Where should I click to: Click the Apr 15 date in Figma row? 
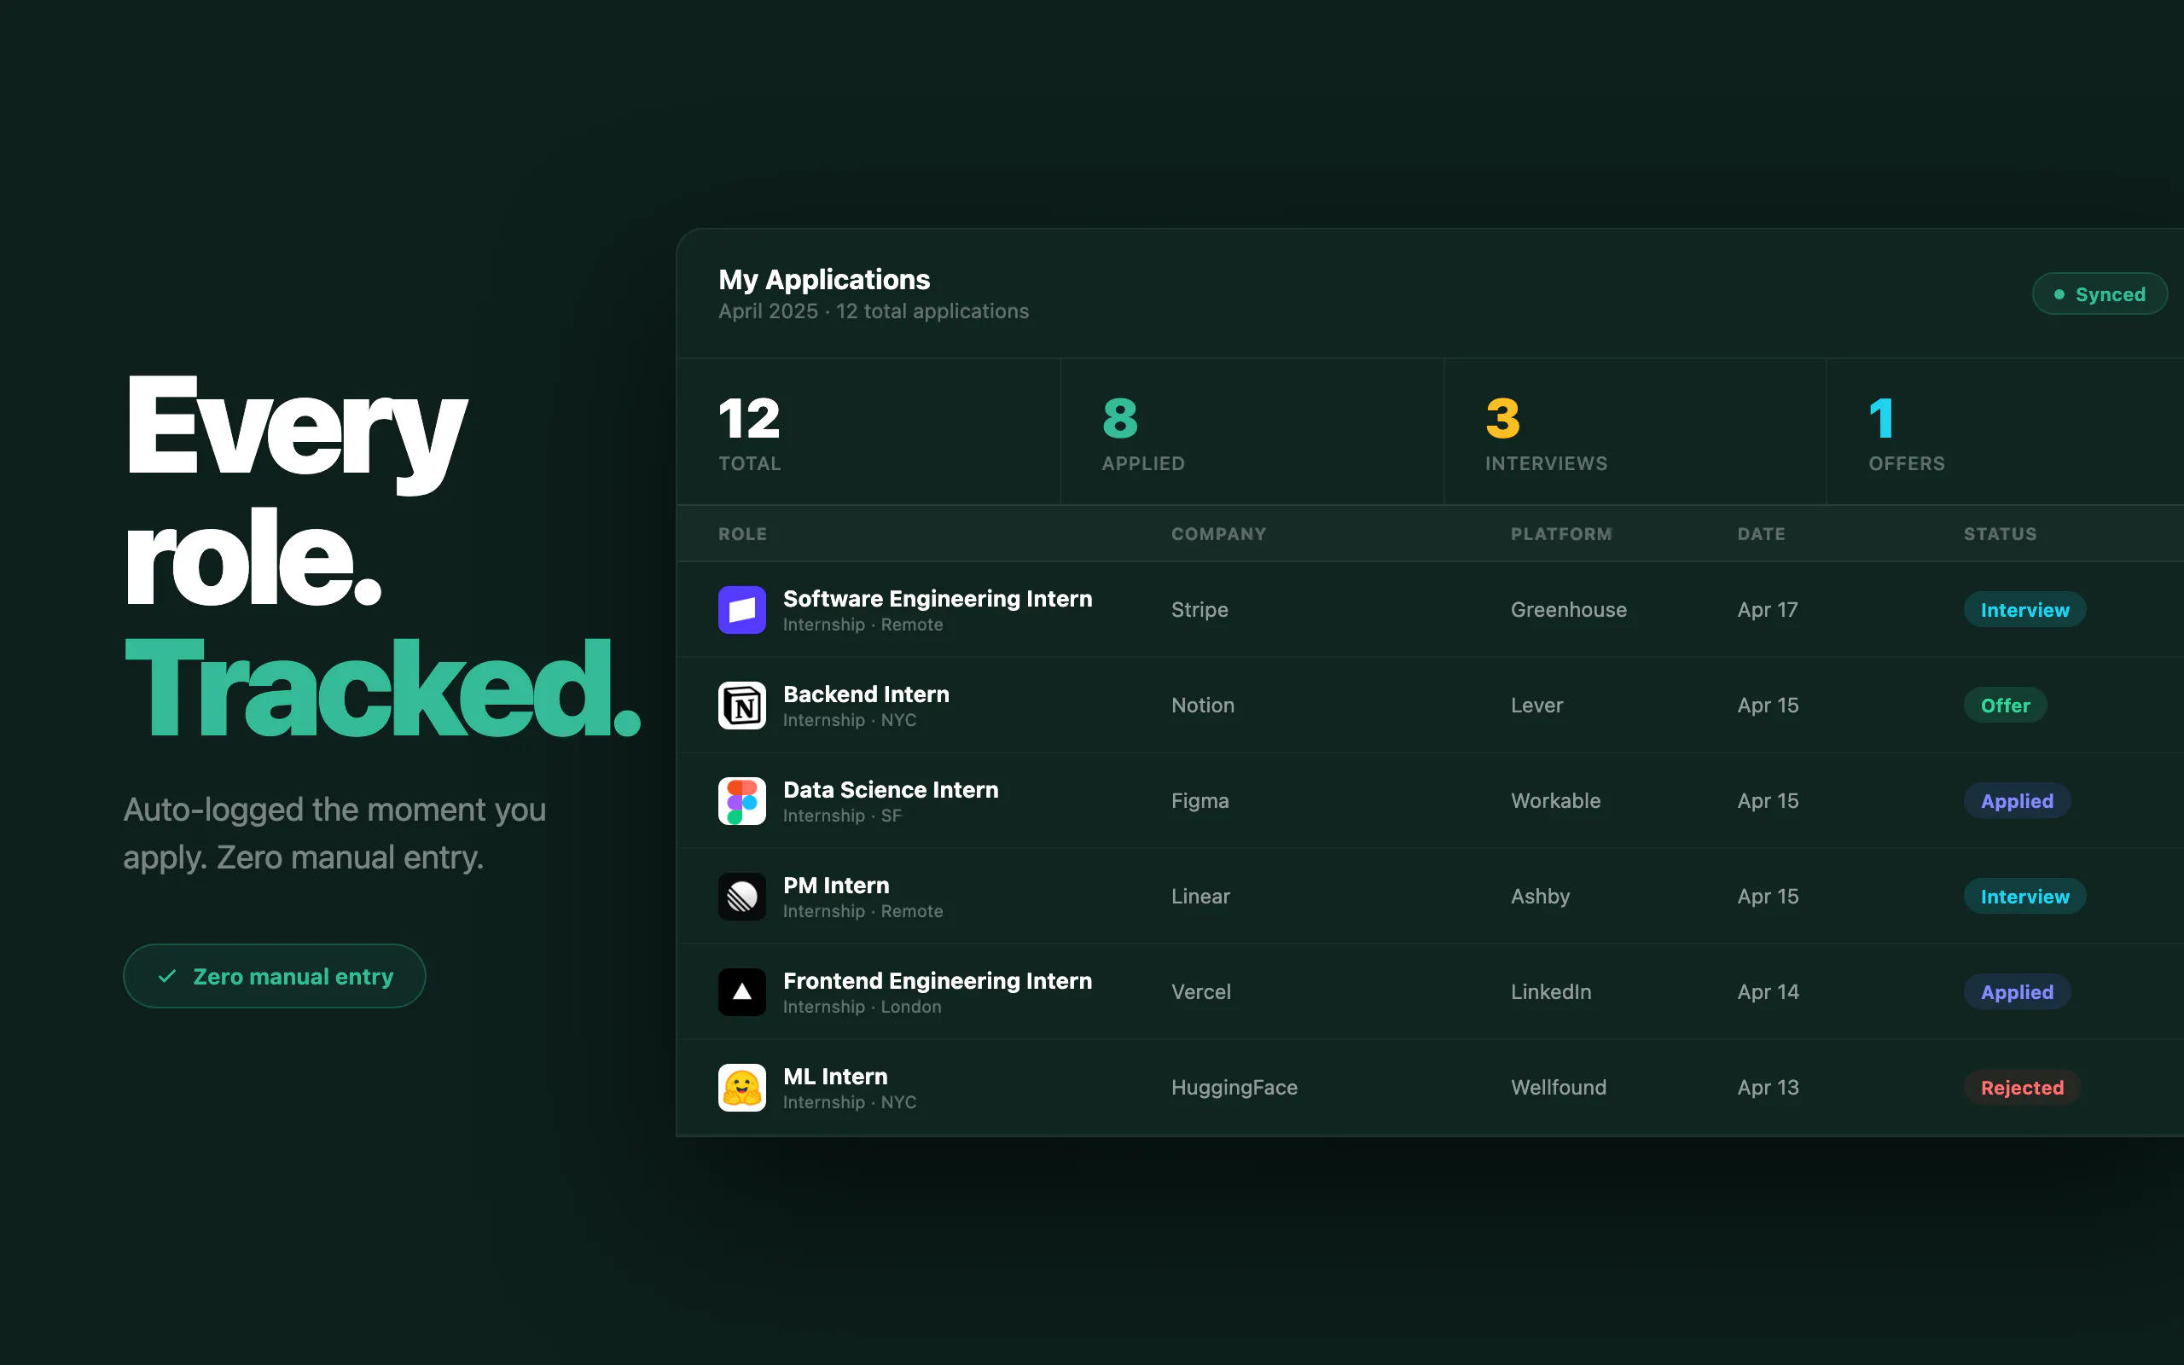coord(1768,801)
